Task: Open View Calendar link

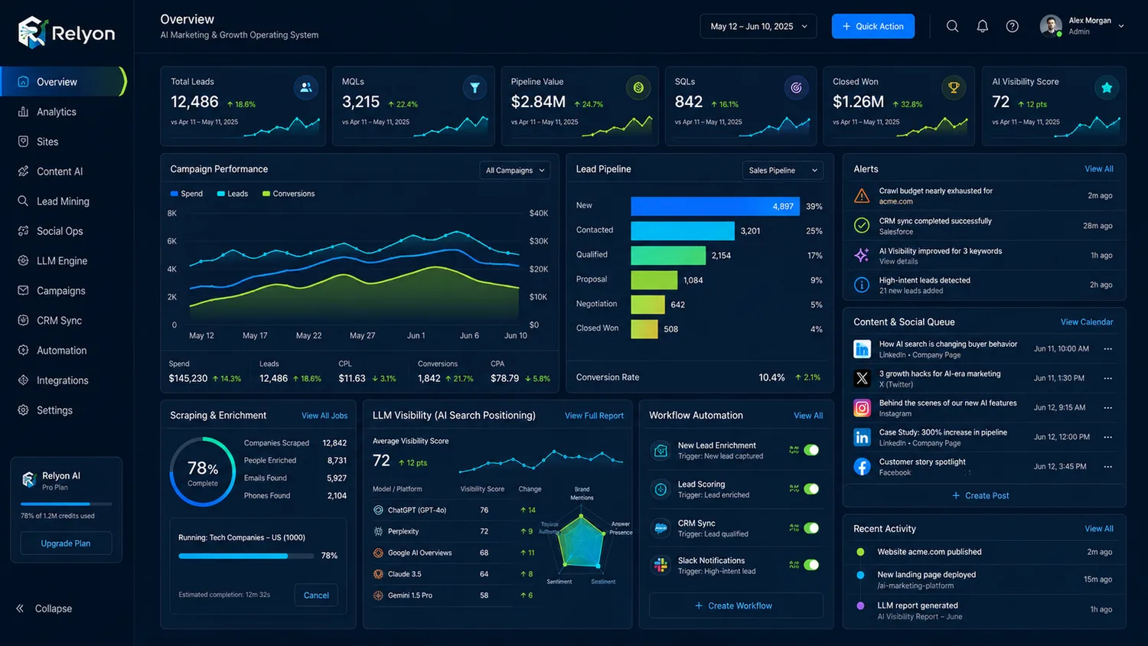Action: tap(1087, 322)
